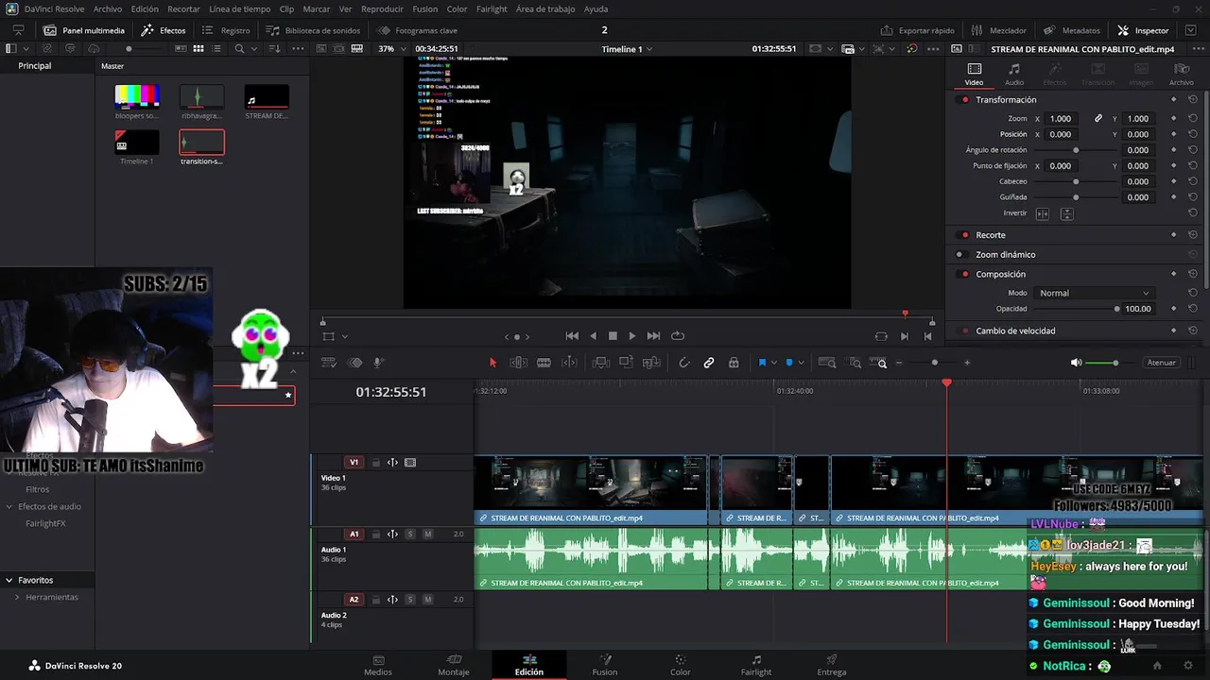1210x680 pixels.
Task: Select the Audio tab in Inspector
Action: pos(1014,75)
